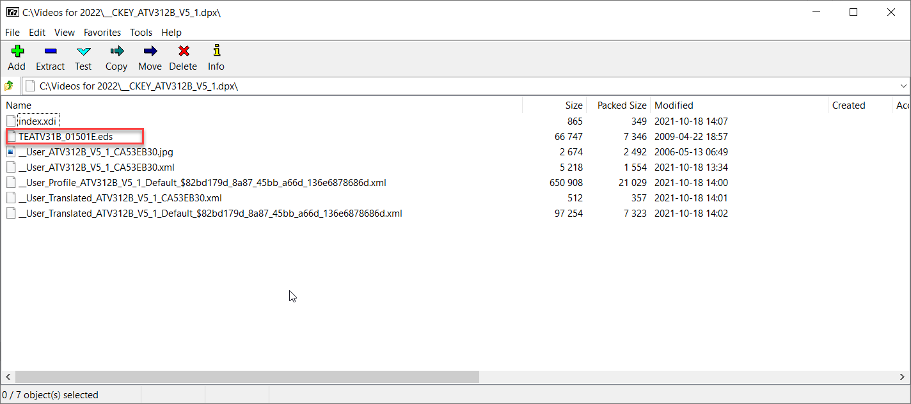
Task: Select __User_ATV312B_V5_1_CA53EB30.xml file name
Action: (97, 167)
